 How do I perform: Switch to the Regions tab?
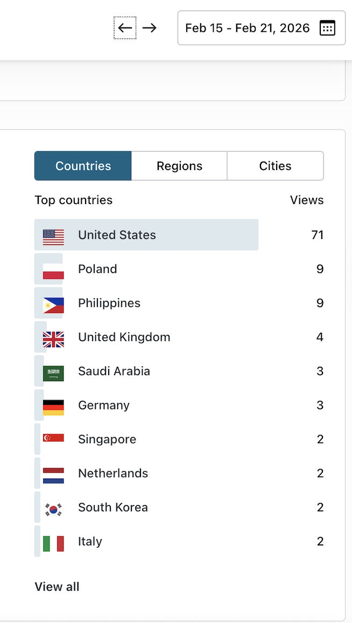click(x=179, y=166)
